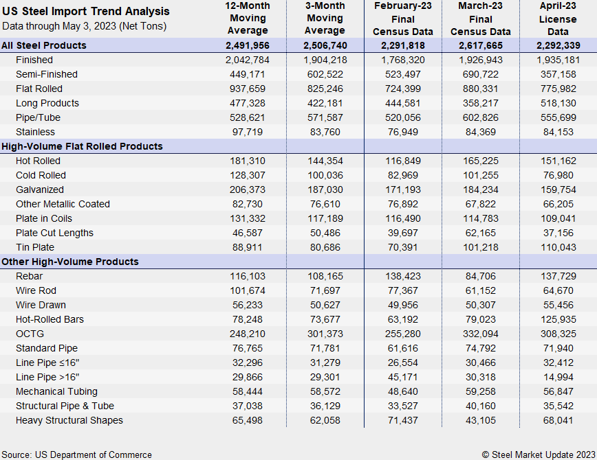
Task: Select the Semi-Finished row label
Action: [x=47, y=74]
